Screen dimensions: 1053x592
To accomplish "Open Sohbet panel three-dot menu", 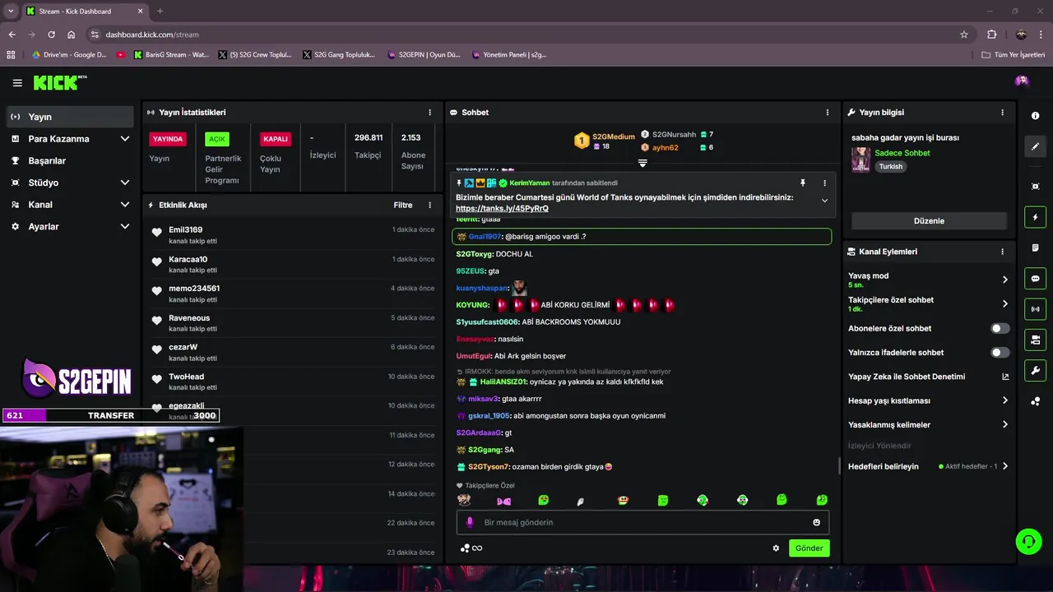I will pos(828,112).
